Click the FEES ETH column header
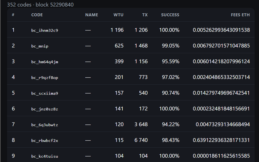 [x=240, y=15]
